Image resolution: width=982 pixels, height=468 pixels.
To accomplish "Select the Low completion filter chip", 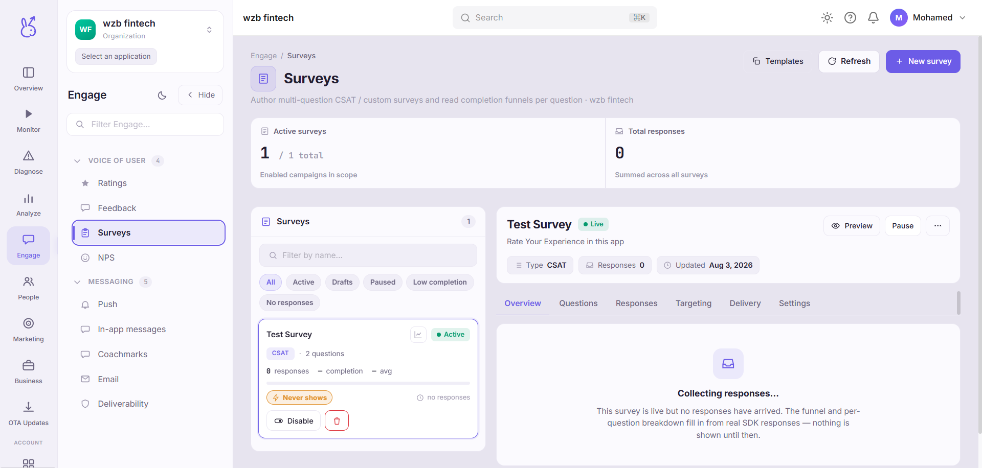I will click(440, 282).
